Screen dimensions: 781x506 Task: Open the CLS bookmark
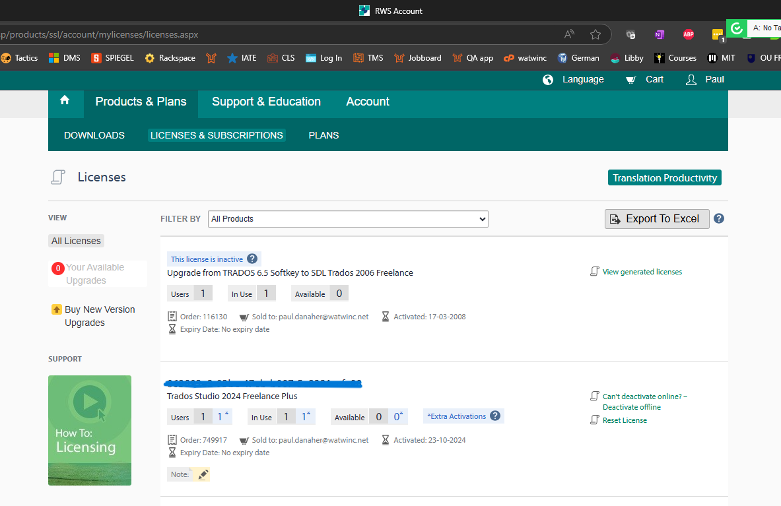point(281,58)
